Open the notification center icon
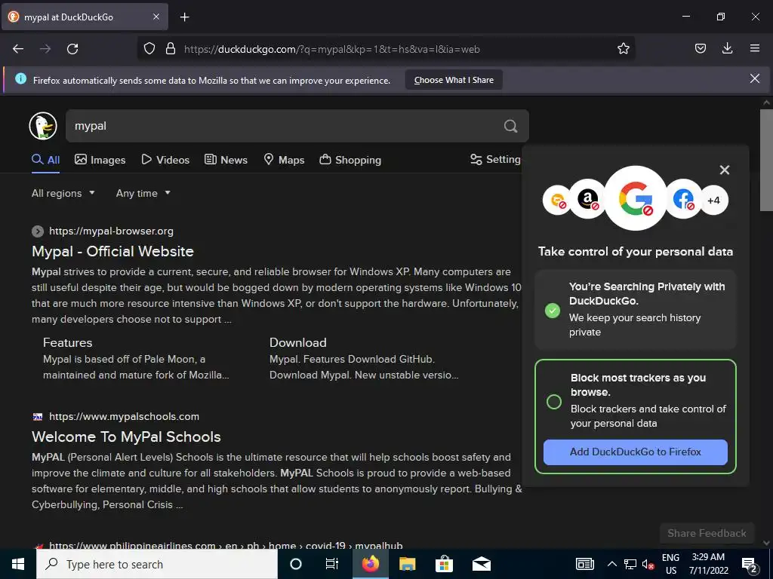The width and height of the screenshot is (773, 579). 750,565
